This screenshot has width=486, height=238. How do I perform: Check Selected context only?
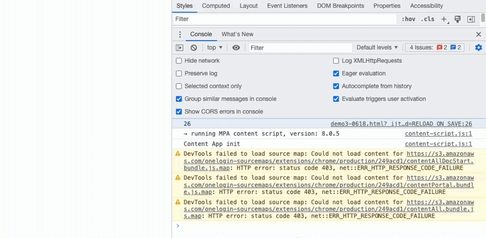179,86
